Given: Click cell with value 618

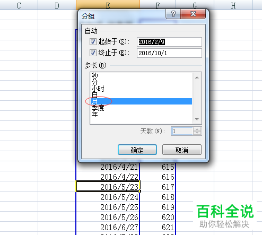Looking at the screenshot, I should point(158,197).
